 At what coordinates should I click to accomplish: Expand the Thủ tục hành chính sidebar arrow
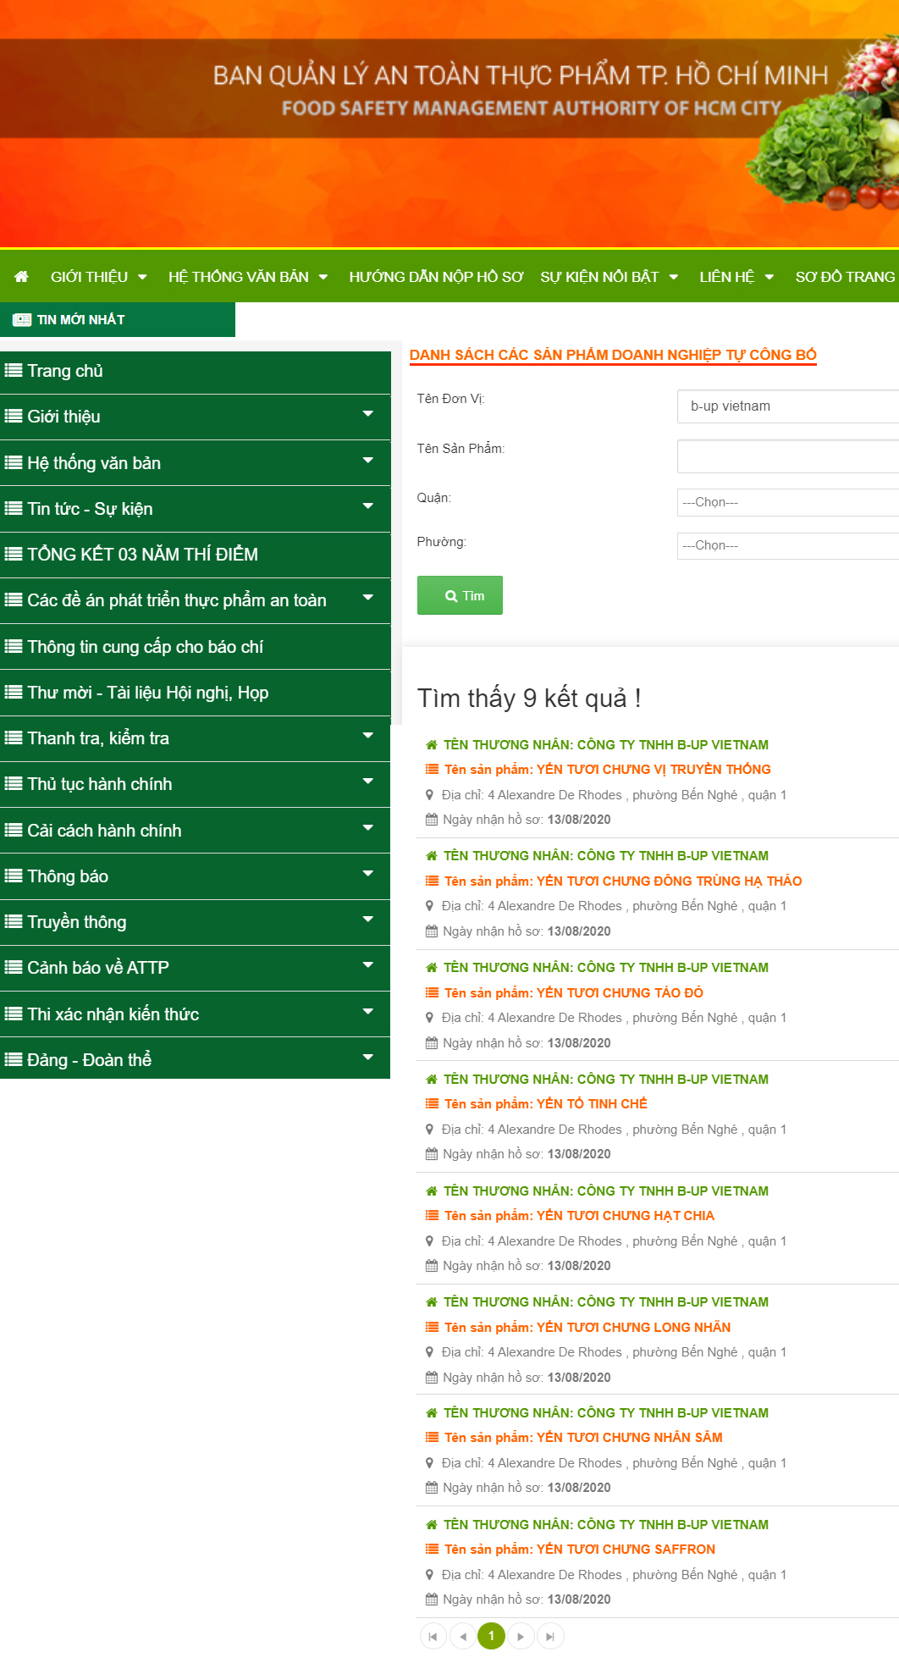(x=368, y=782)
